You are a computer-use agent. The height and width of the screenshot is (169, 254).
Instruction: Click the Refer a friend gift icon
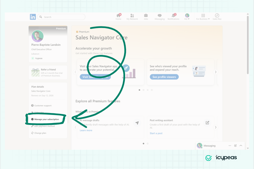(x=35, y=72)
